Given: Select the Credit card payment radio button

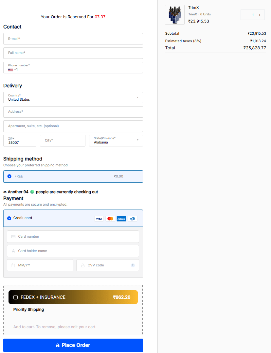Looking at the screenshot, I should coord(9,218).
